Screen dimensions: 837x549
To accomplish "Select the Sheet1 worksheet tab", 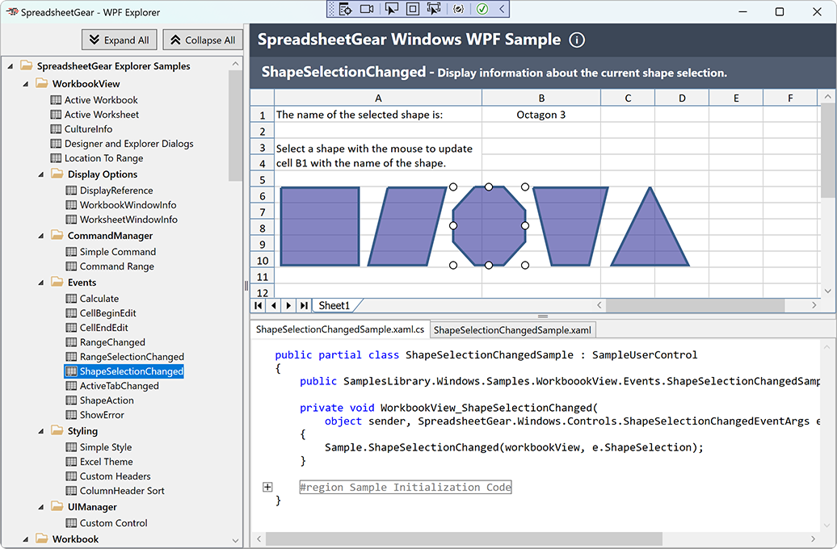I will pyautogui.click(x=334, y=306).
